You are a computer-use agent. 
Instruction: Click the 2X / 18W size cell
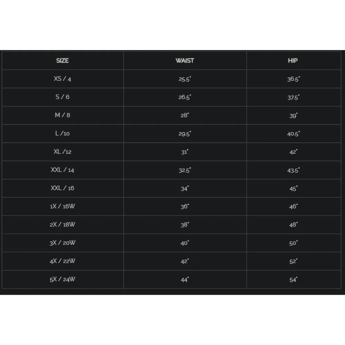coord(62,225)
